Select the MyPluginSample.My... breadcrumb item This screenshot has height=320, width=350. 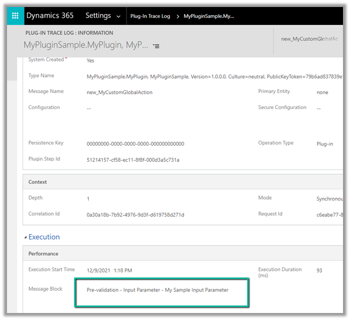click(x=208, y=16)
